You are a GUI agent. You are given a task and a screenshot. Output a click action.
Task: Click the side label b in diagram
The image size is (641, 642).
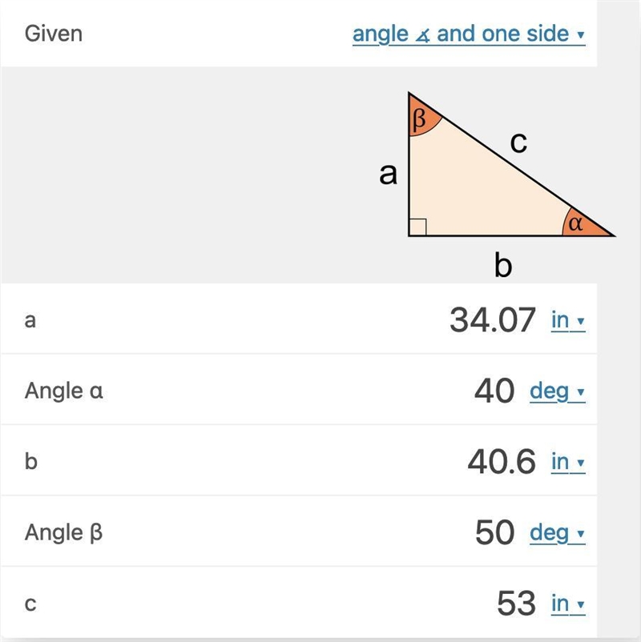[503, 265]
